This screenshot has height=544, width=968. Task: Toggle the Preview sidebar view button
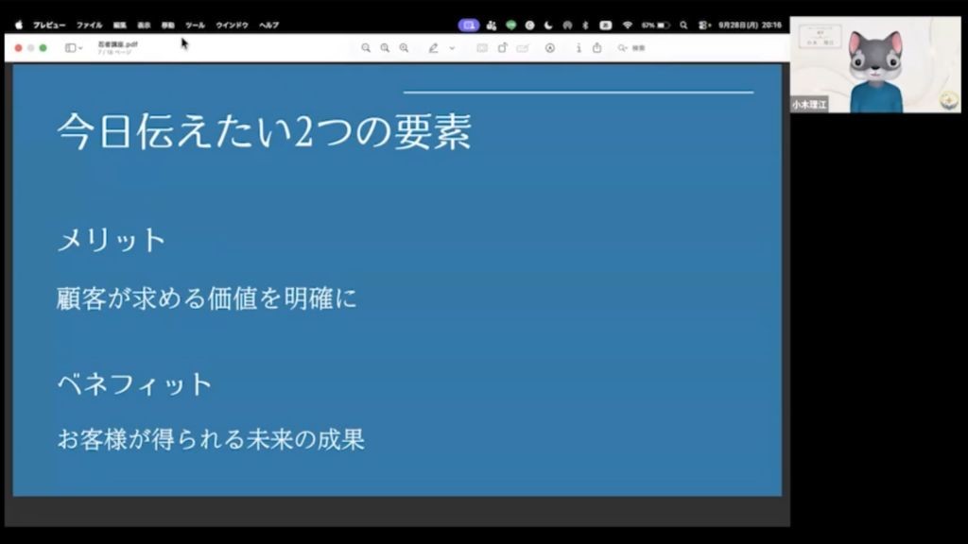click(70, 47)
